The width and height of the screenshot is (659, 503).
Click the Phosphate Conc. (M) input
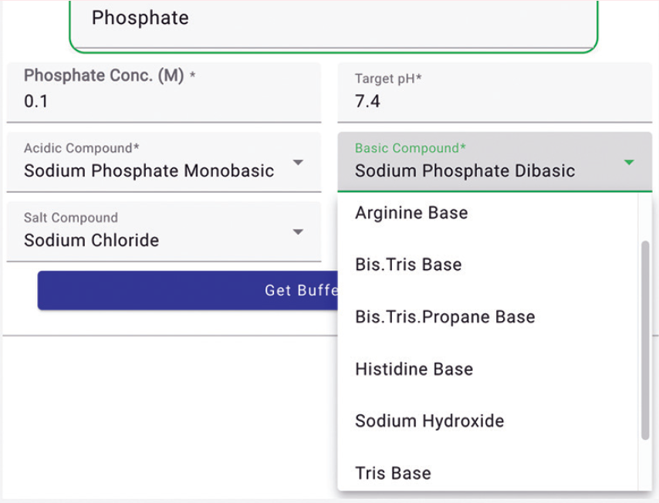point(164,101)
